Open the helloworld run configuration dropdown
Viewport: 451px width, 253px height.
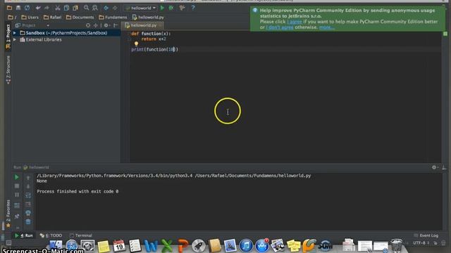141,8
